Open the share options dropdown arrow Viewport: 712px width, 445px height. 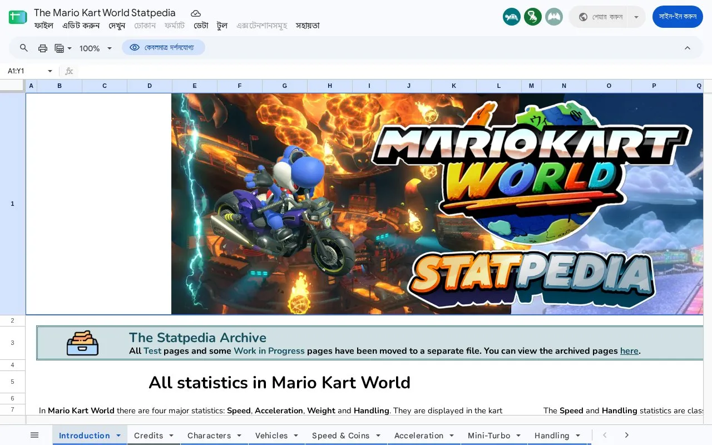coord(636,17)
